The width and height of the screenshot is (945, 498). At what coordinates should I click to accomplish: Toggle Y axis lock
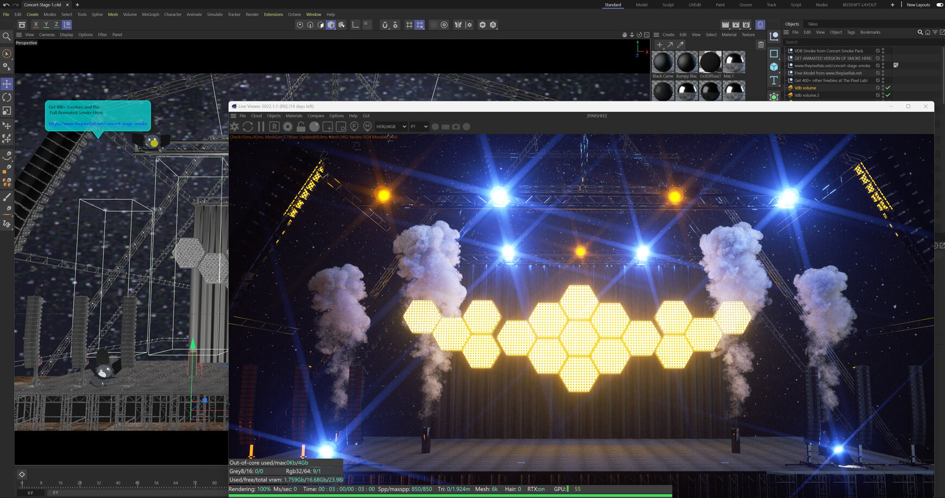[46, 24]
